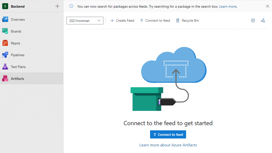Open the Recycle Bin
This screenshot has width=272, height=153.
188,20
